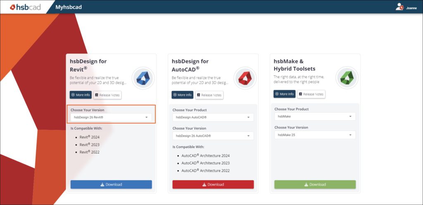Click the red hsbDesign for AutoCAD logo

pos(245,78)
